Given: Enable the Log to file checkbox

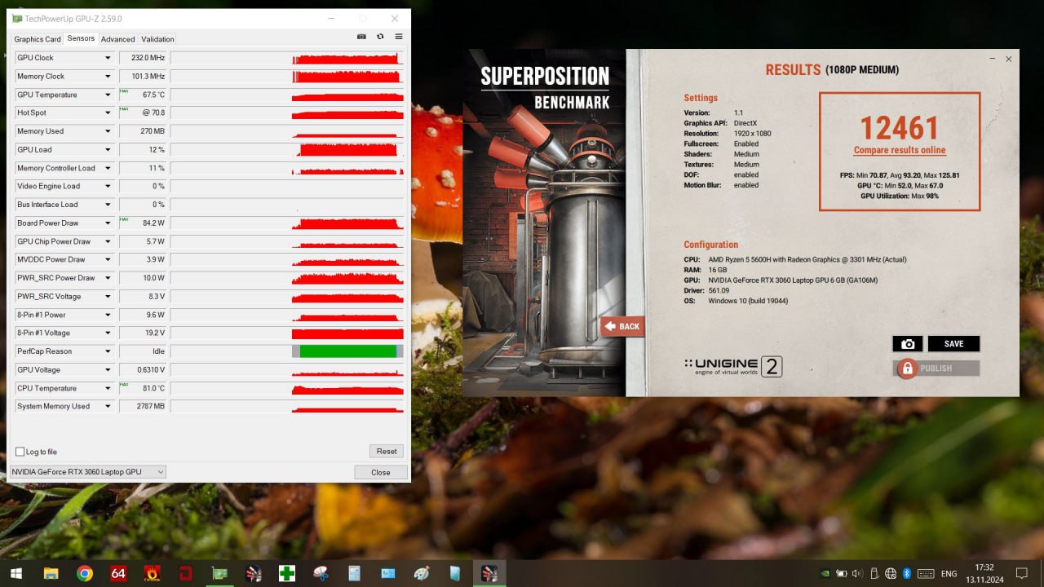Looking at the screenshot, I should click(20, 452).
